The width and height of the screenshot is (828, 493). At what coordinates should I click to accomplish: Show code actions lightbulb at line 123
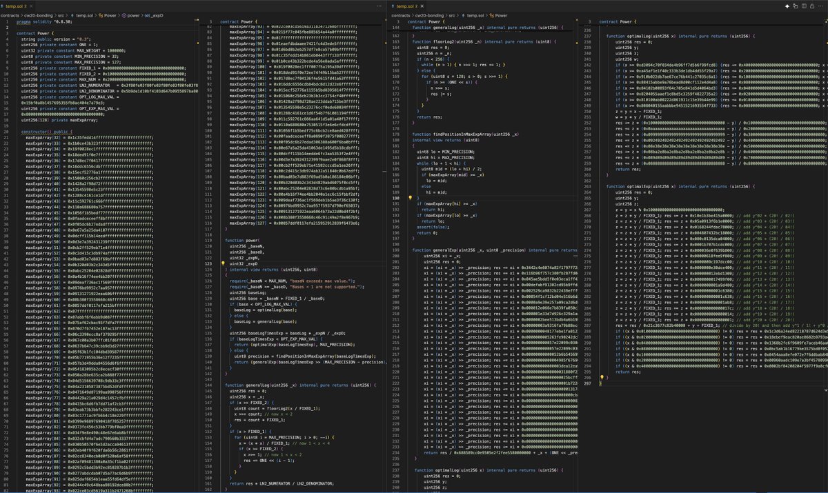224,263
